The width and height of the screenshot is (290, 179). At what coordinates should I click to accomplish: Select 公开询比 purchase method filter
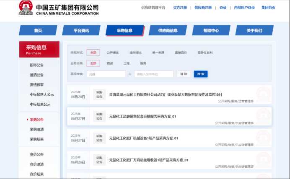[113, 53]
